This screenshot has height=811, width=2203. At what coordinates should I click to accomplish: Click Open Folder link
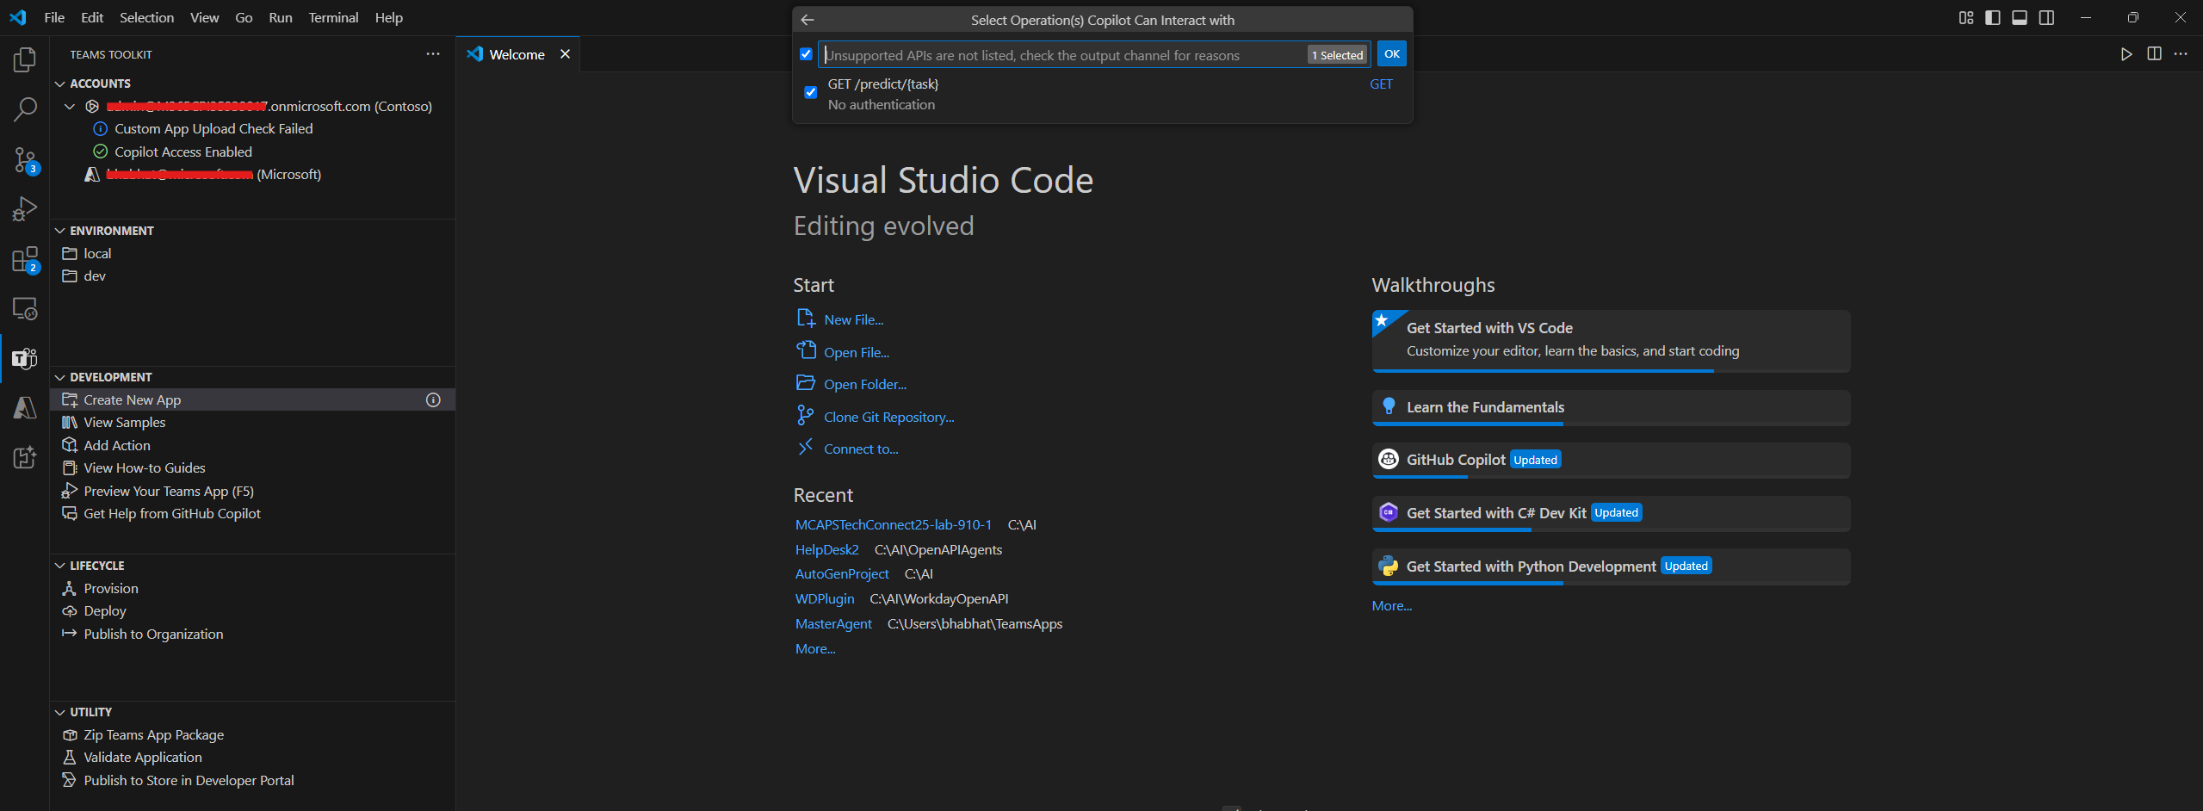[x=864, y=385]
